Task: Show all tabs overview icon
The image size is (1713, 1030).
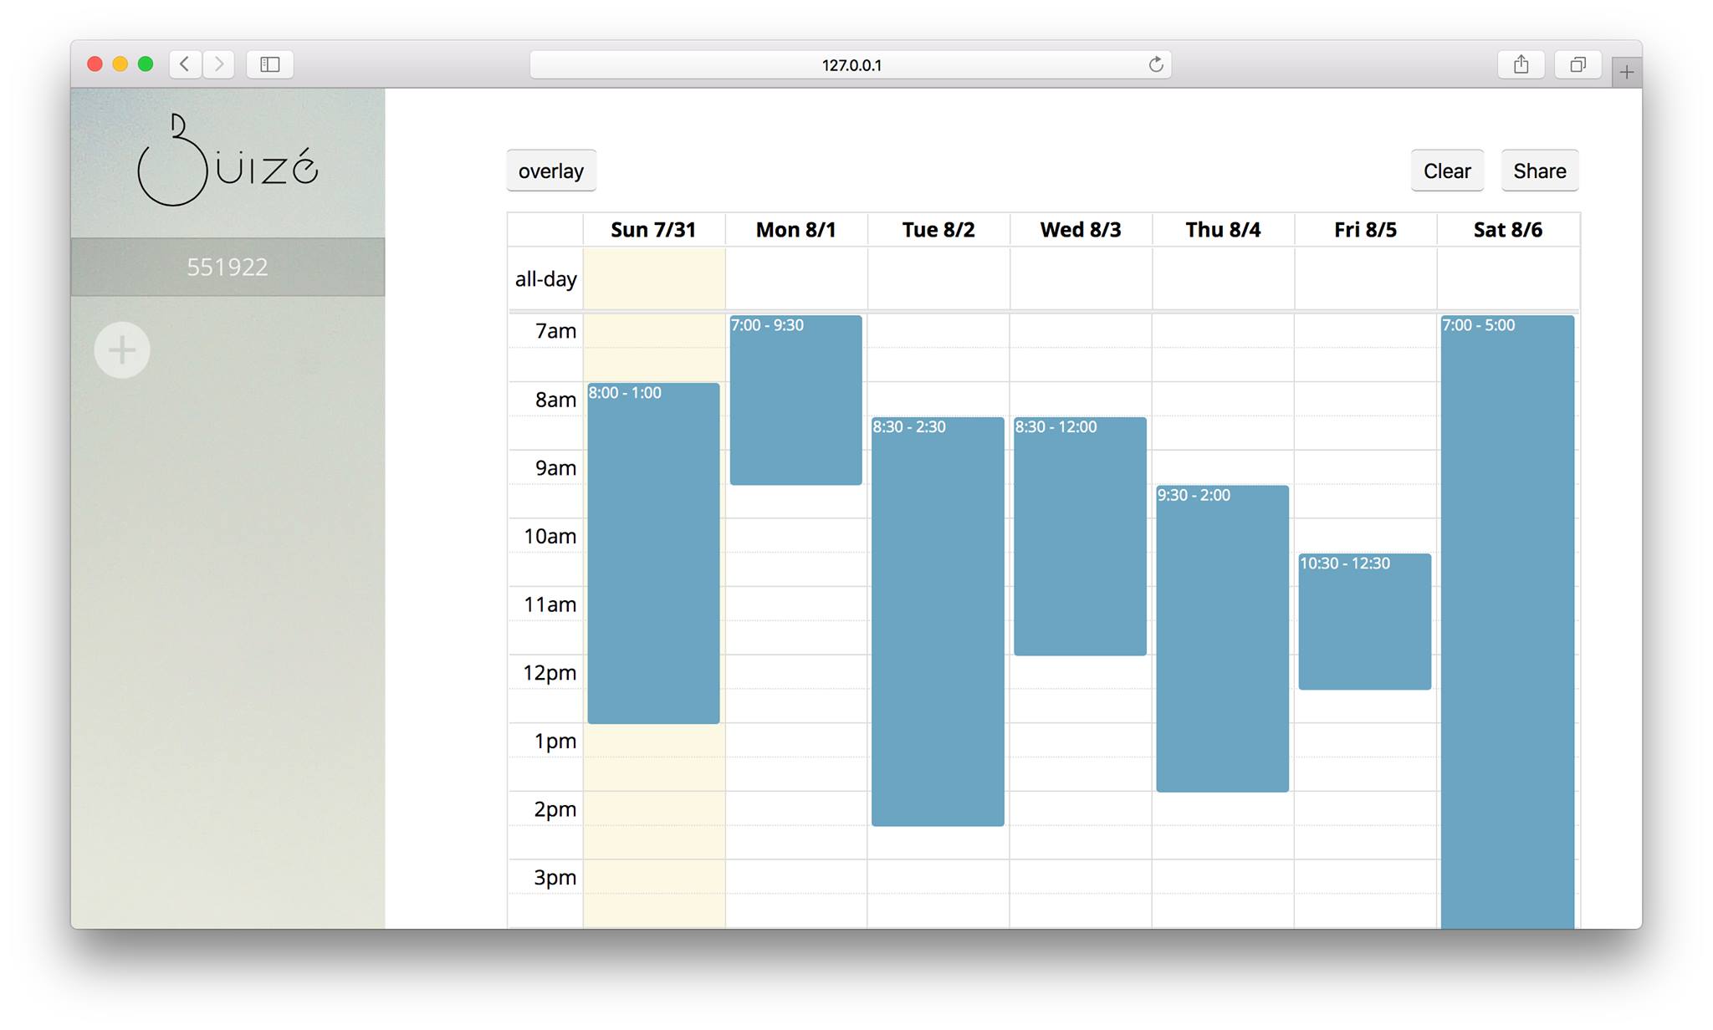Action: pos(1577,64)
